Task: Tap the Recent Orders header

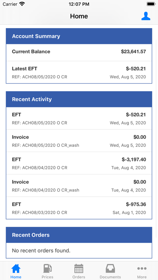Action: coord(79,235)
